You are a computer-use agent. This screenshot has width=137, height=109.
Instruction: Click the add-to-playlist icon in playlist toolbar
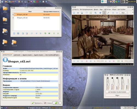click(23, 33)
